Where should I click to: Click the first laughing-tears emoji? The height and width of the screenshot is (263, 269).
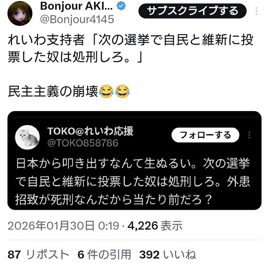click(106, 91)
